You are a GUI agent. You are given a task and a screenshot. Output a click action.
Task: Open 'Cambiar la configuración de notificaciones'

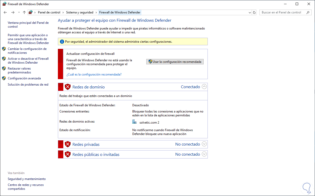[27, 51]
